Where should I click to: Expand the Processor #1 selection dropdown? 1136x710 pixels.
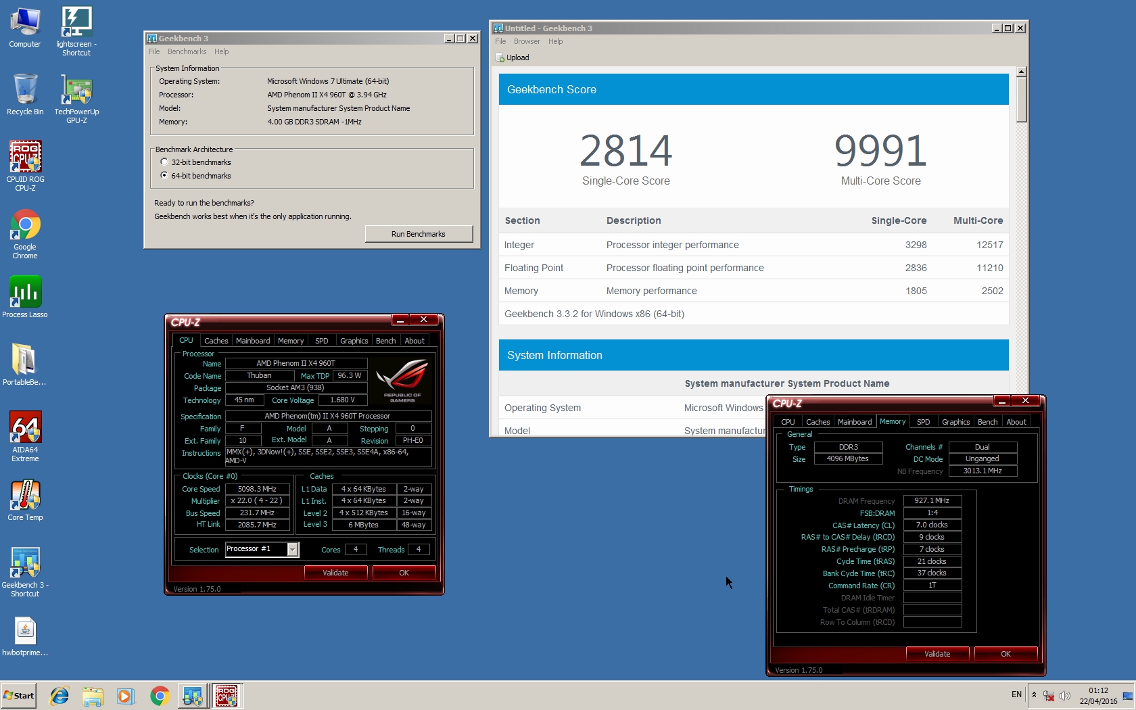[293, 549]
